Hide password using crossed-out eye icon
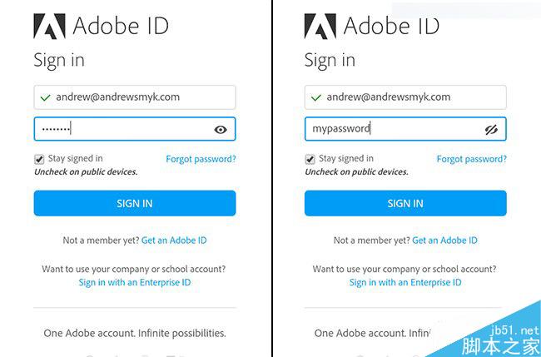 [x=491, y=129]
